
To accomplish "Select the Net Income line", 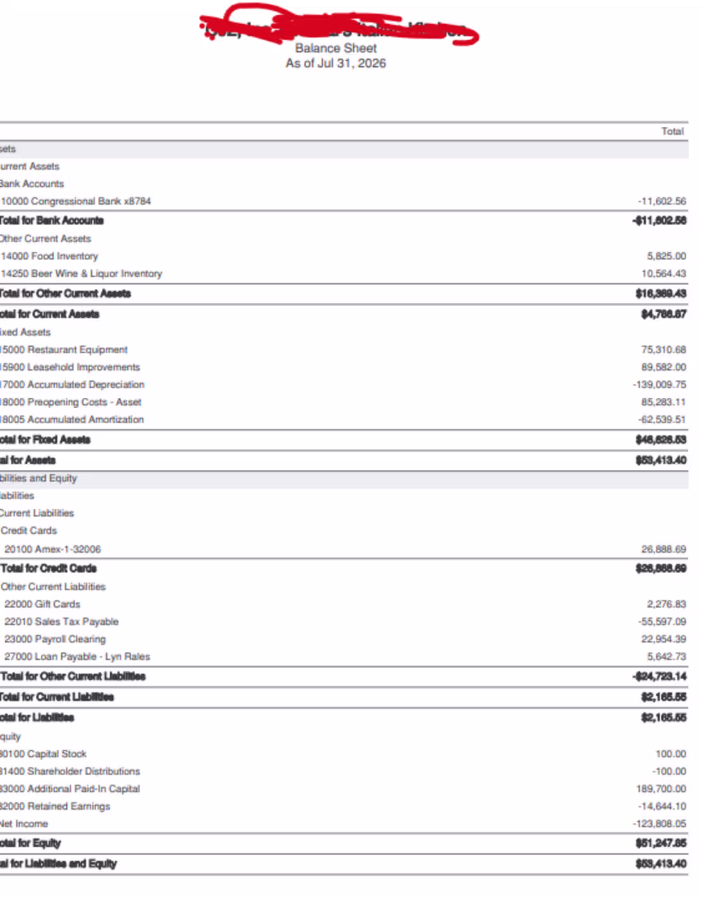I will click(344, 824).
